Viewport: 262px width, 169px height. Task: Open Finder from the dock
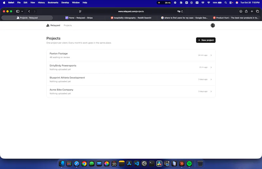[x=62, y=164]
